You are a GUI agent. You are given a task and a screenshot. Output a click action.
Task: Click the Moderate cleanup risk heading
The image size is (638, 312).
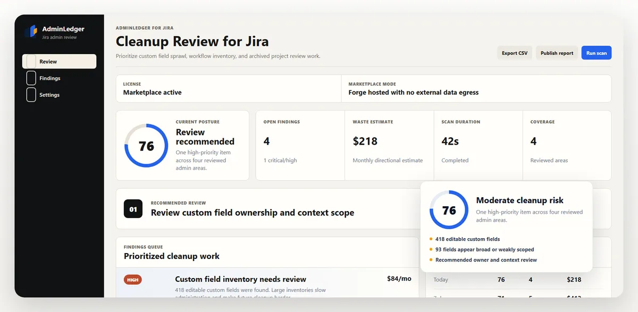519,200
